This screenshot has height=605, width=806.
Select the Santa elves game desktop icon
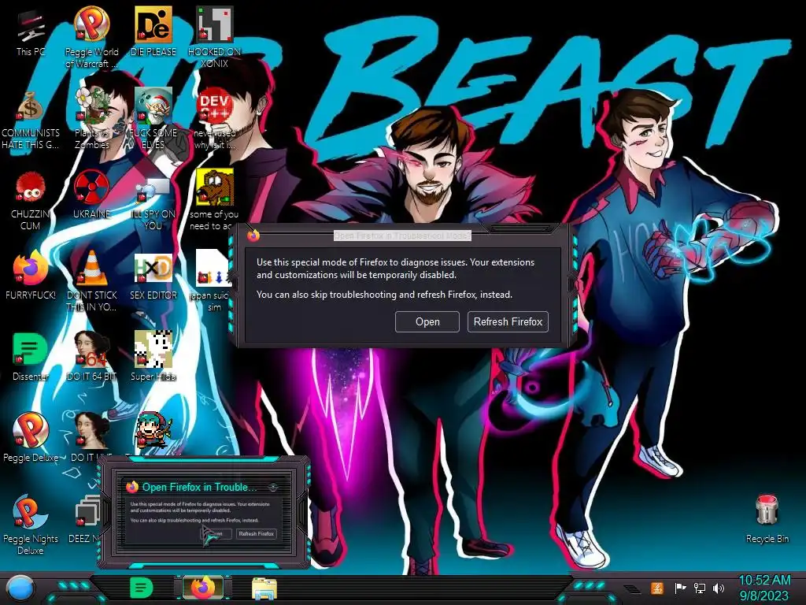153,120
